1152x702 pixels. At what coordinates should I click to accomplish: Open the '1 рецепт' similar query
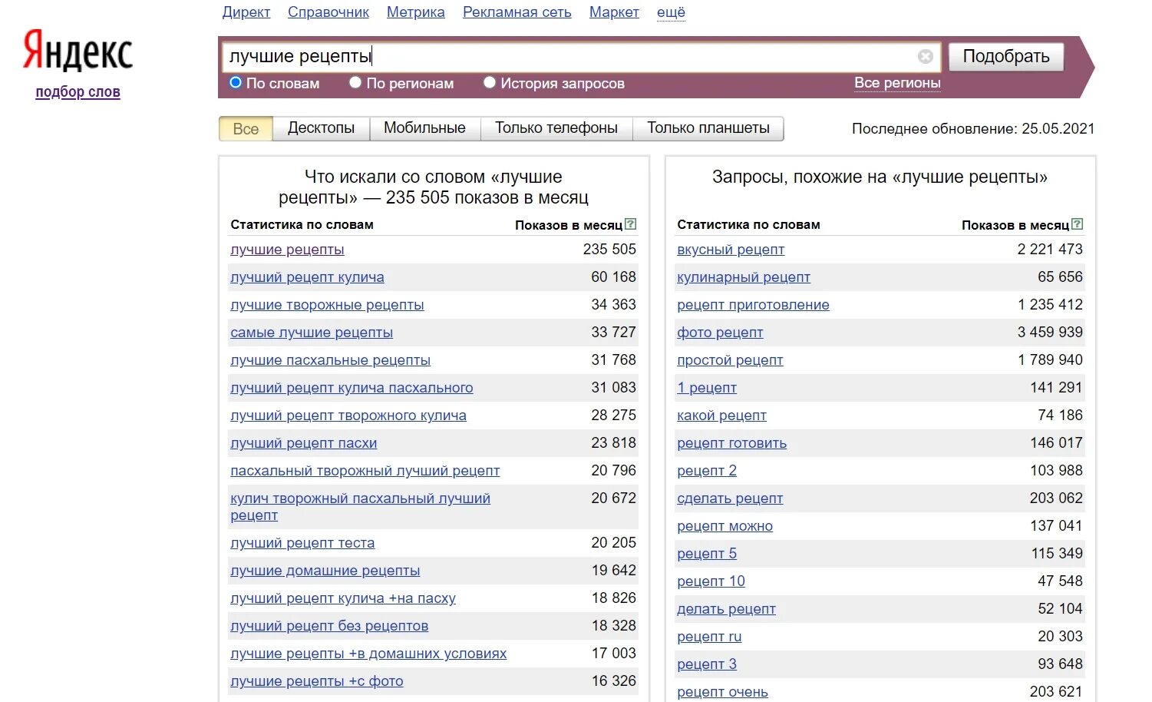pyautogui.click(x=707, y=388)
